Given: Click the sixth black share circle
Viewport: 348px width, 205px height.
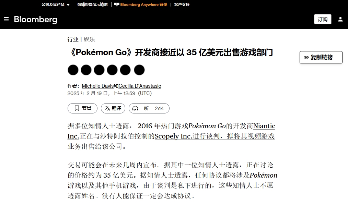Looking at the screenshot, I should [x=139, y=70].
